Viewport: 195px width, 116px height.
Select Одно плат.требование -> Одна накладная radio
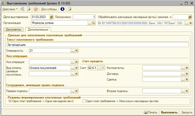coord(10,101)
